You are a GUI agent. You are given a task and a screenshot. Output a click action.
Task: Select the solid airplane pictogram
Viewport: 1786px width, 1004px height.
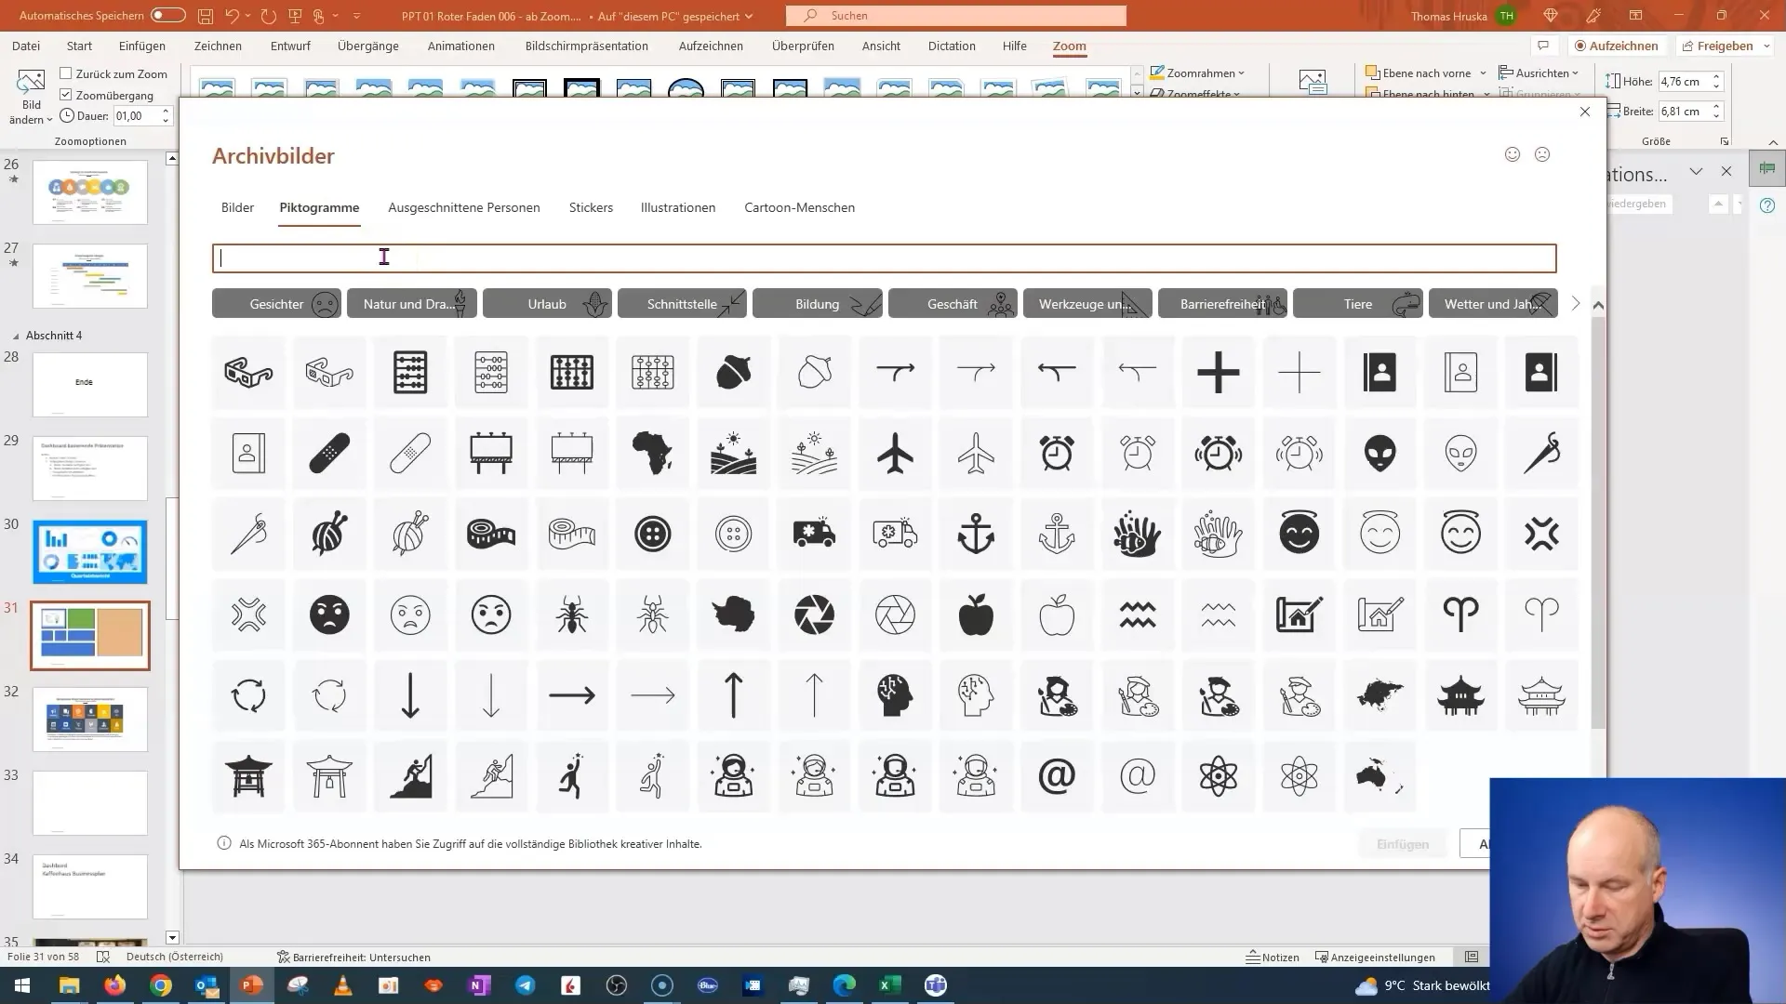(895, 454)
